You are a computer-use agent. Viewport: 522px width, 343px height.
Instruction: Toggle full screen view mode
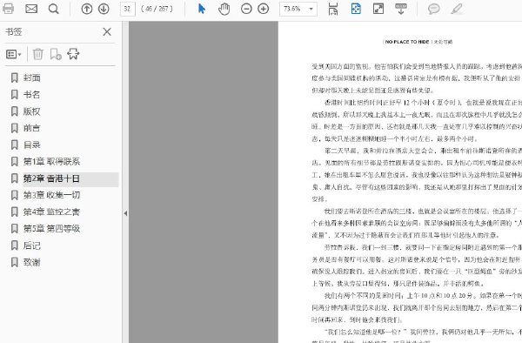[x=378, y=9]
